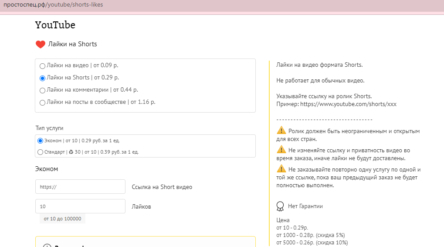The width and height of the screenshot is (444, 247).
Task: Select the 'Эконом' service type radio
Action: pos(40,141)
